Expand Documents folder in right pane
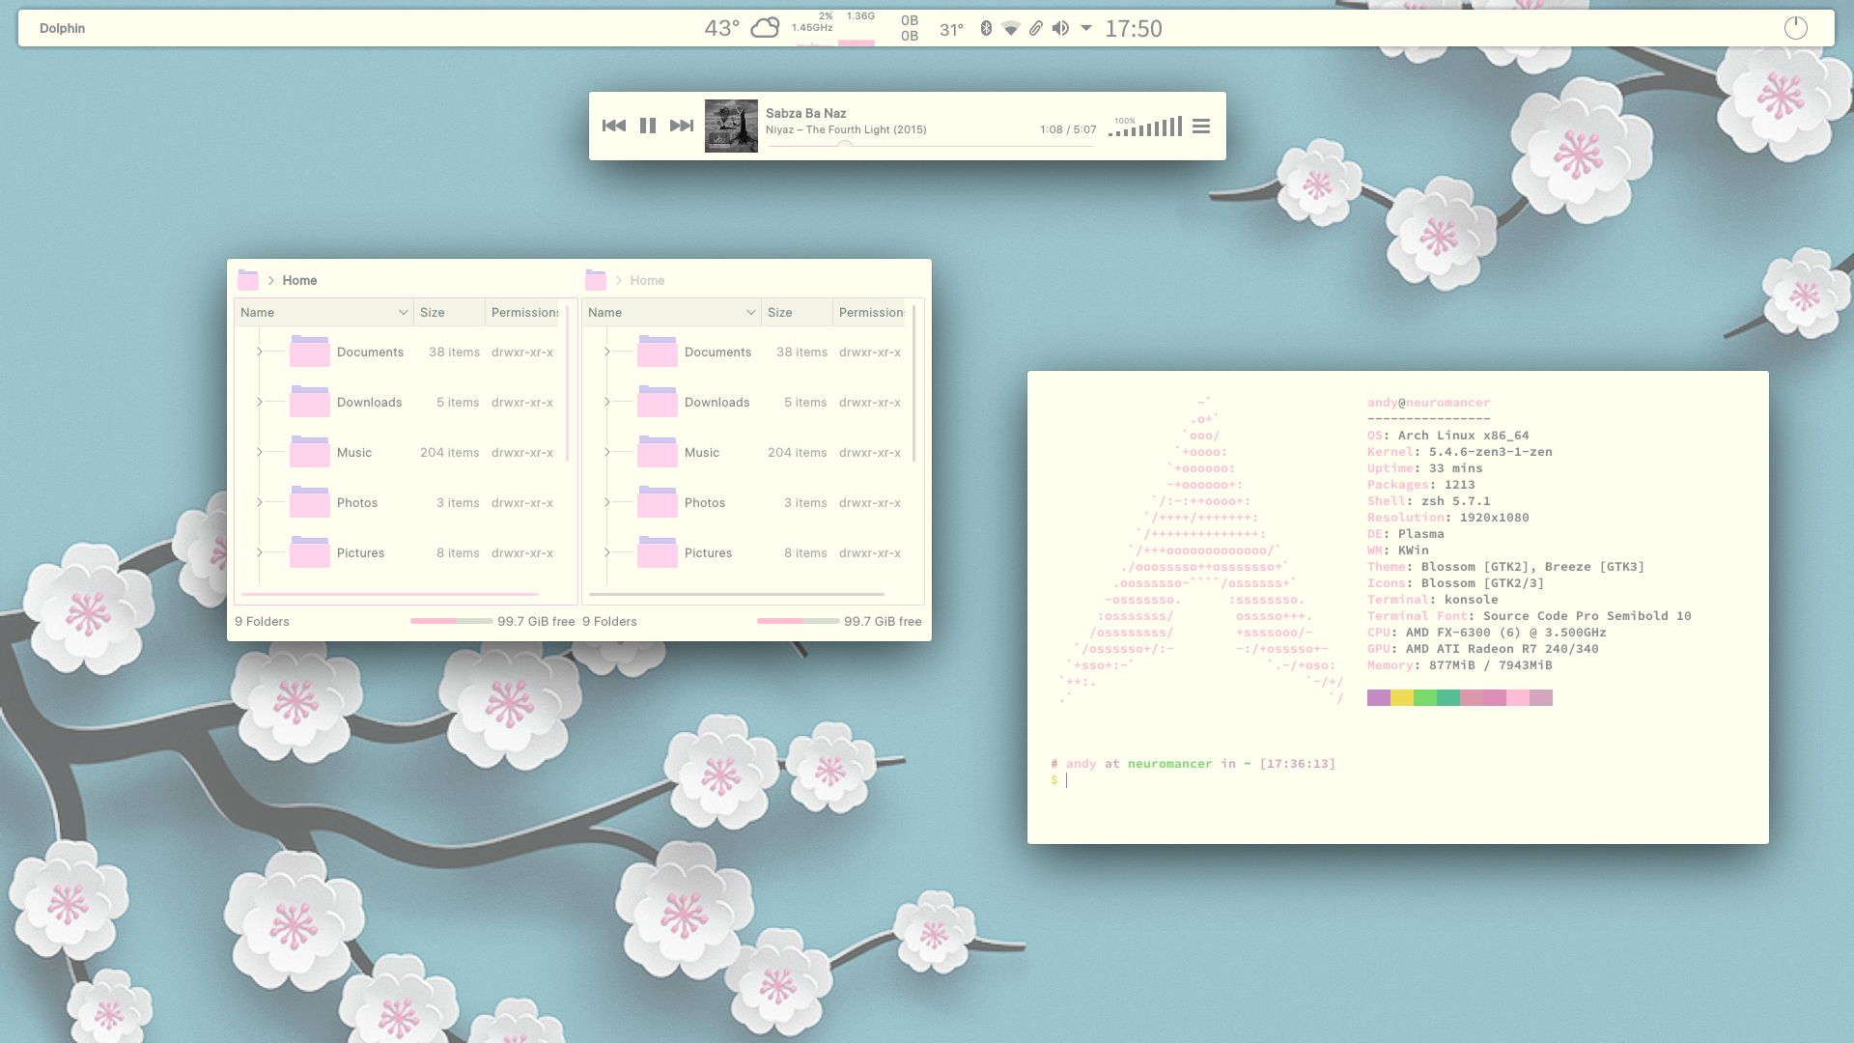Image resolution: width=1854 pixels, height=1043 pixels. 607,352
